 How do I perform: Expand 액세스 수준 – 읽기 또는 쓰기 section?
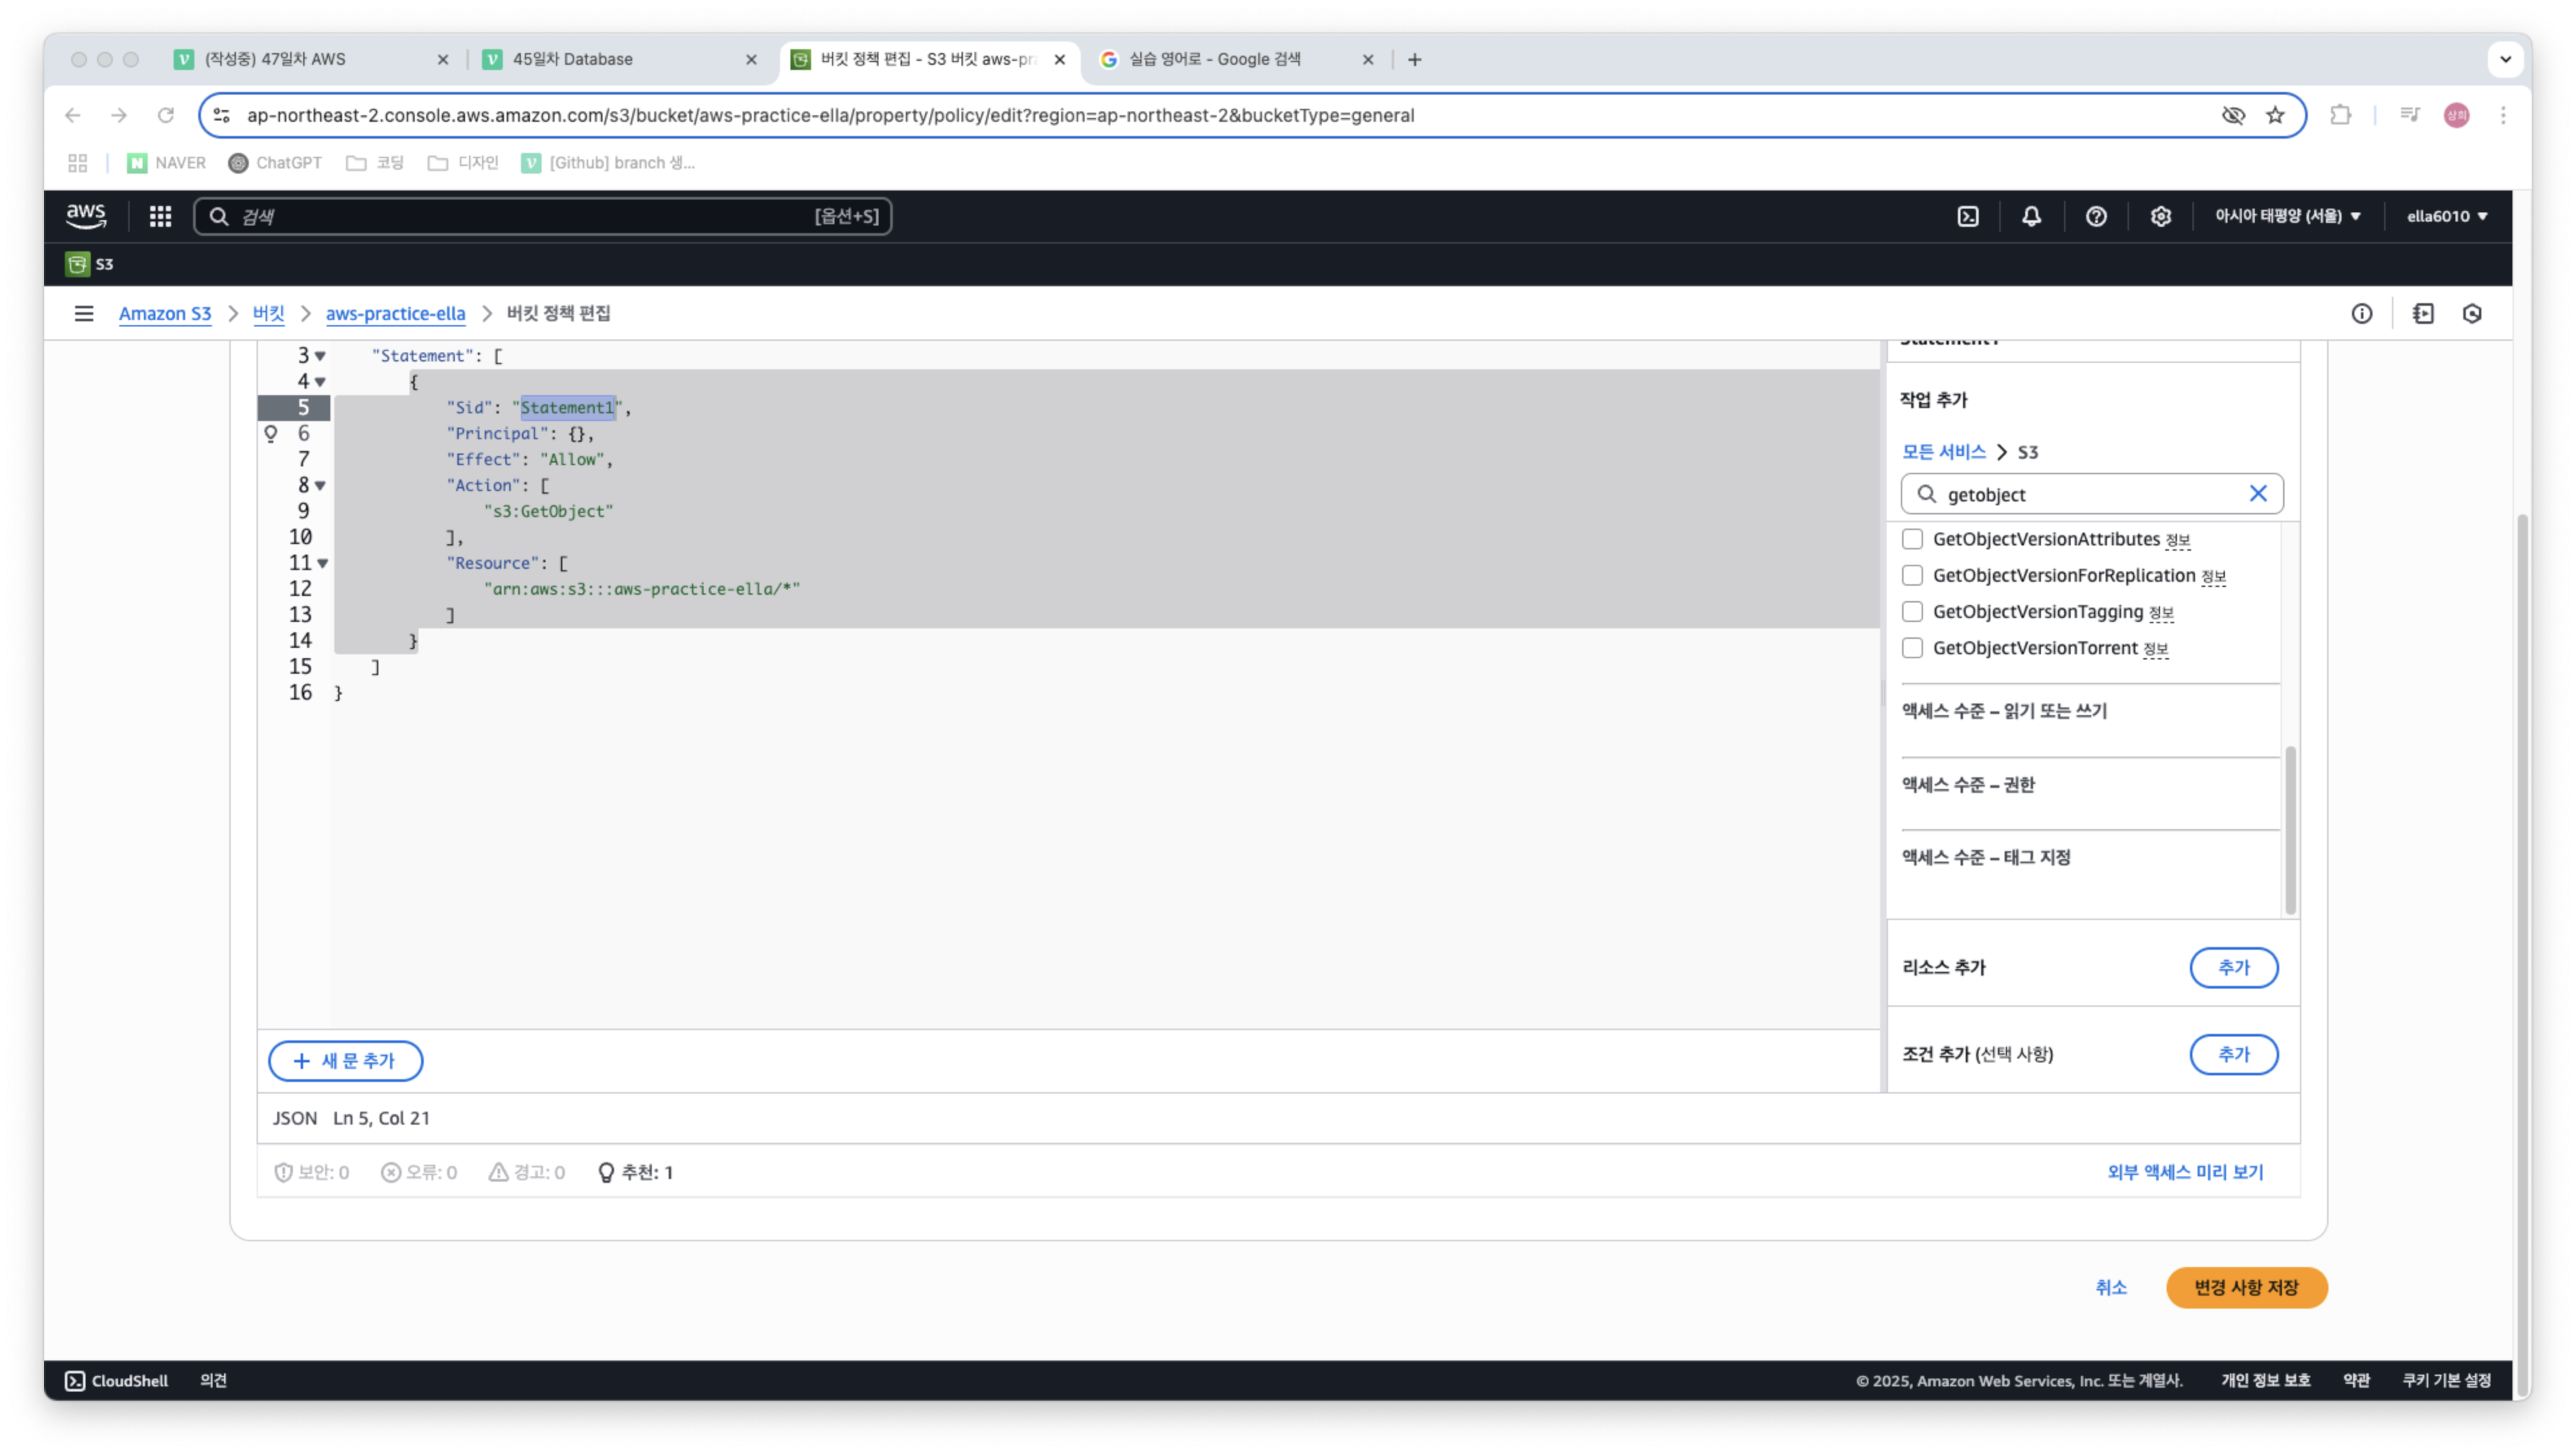click(2003, 711)
